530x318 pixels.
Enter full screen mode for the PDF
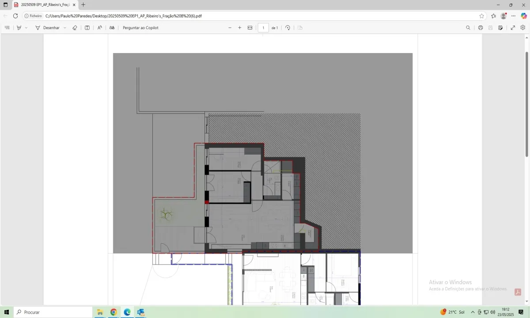coord(513,28)
